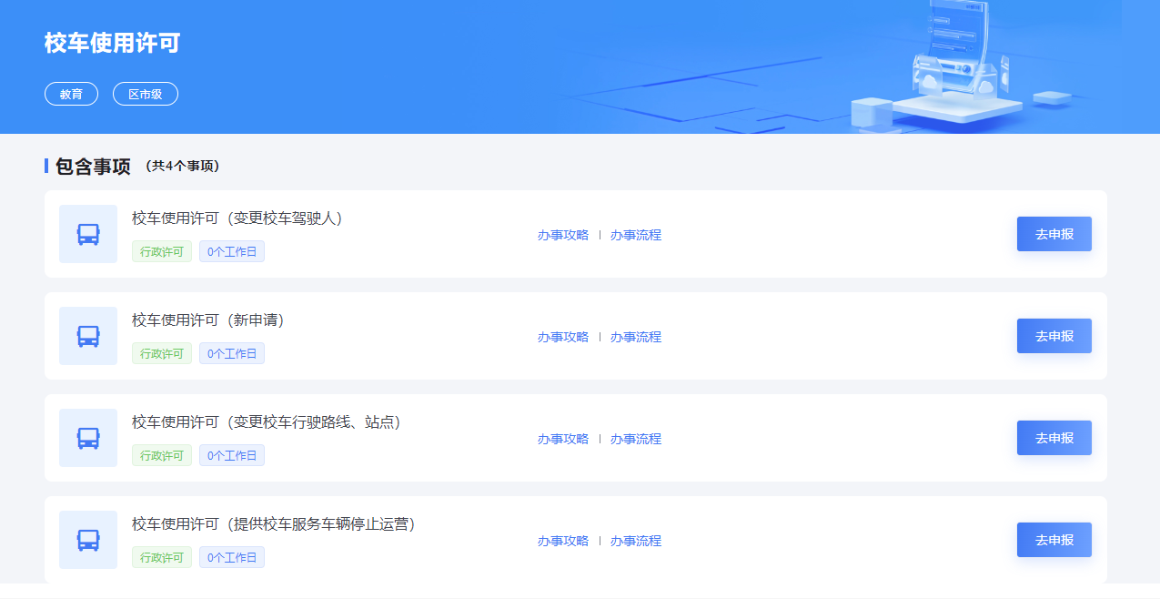The height and width of the screenshot is (599, 1160).
Task: Open 办事流程 for 变更校车驾驶人
Action: coord(635,235)
